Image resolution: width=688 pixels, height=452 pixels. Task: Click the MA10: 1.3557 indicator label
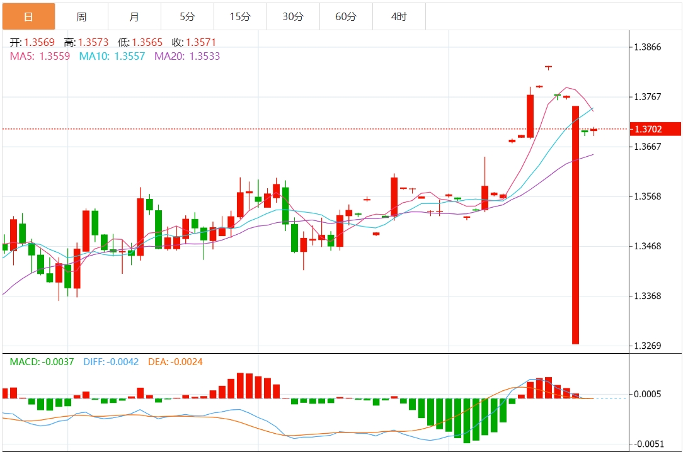(112, 56)
